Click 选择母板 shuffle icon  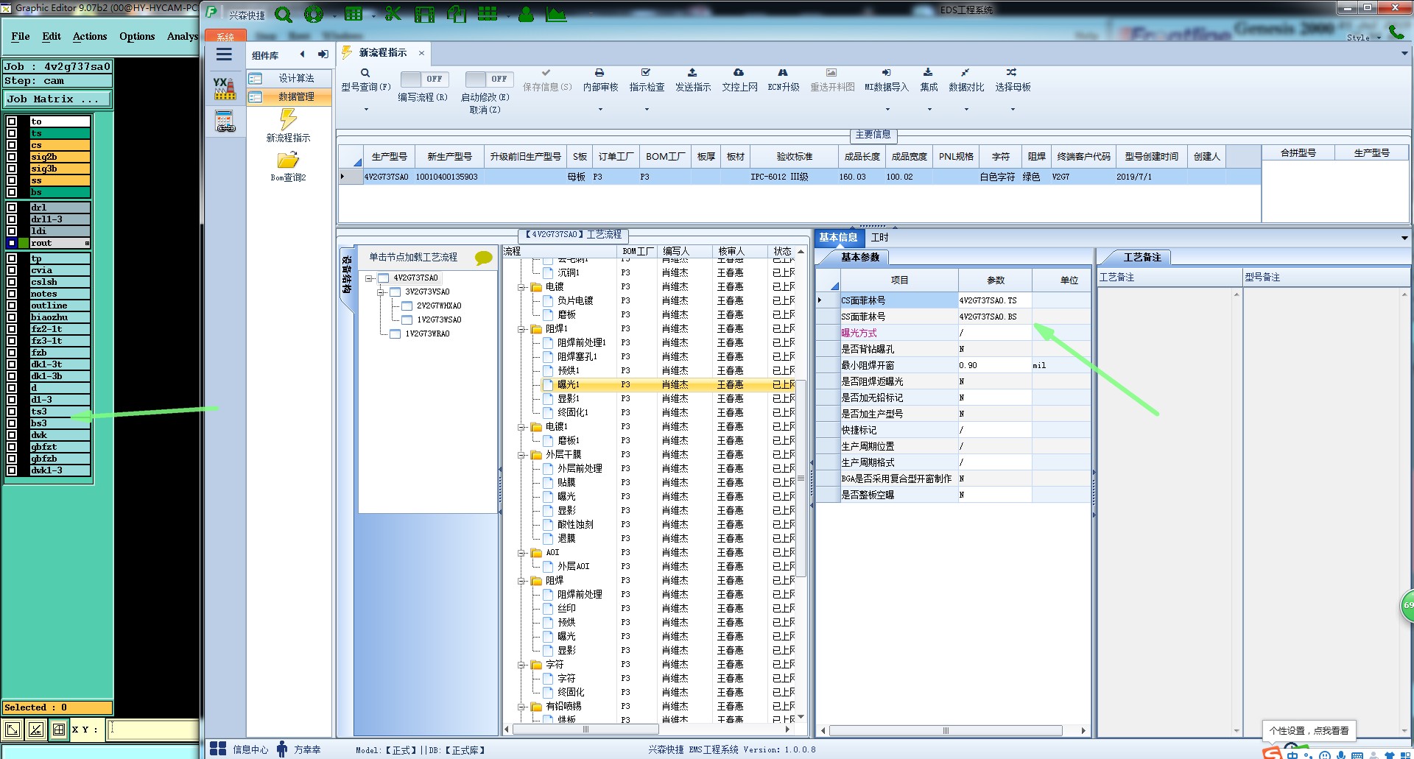1012,73
